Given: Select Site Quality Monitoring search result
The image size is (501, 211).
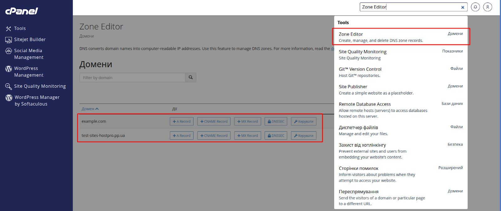Looking at the screenshot, I should [401, 55].
